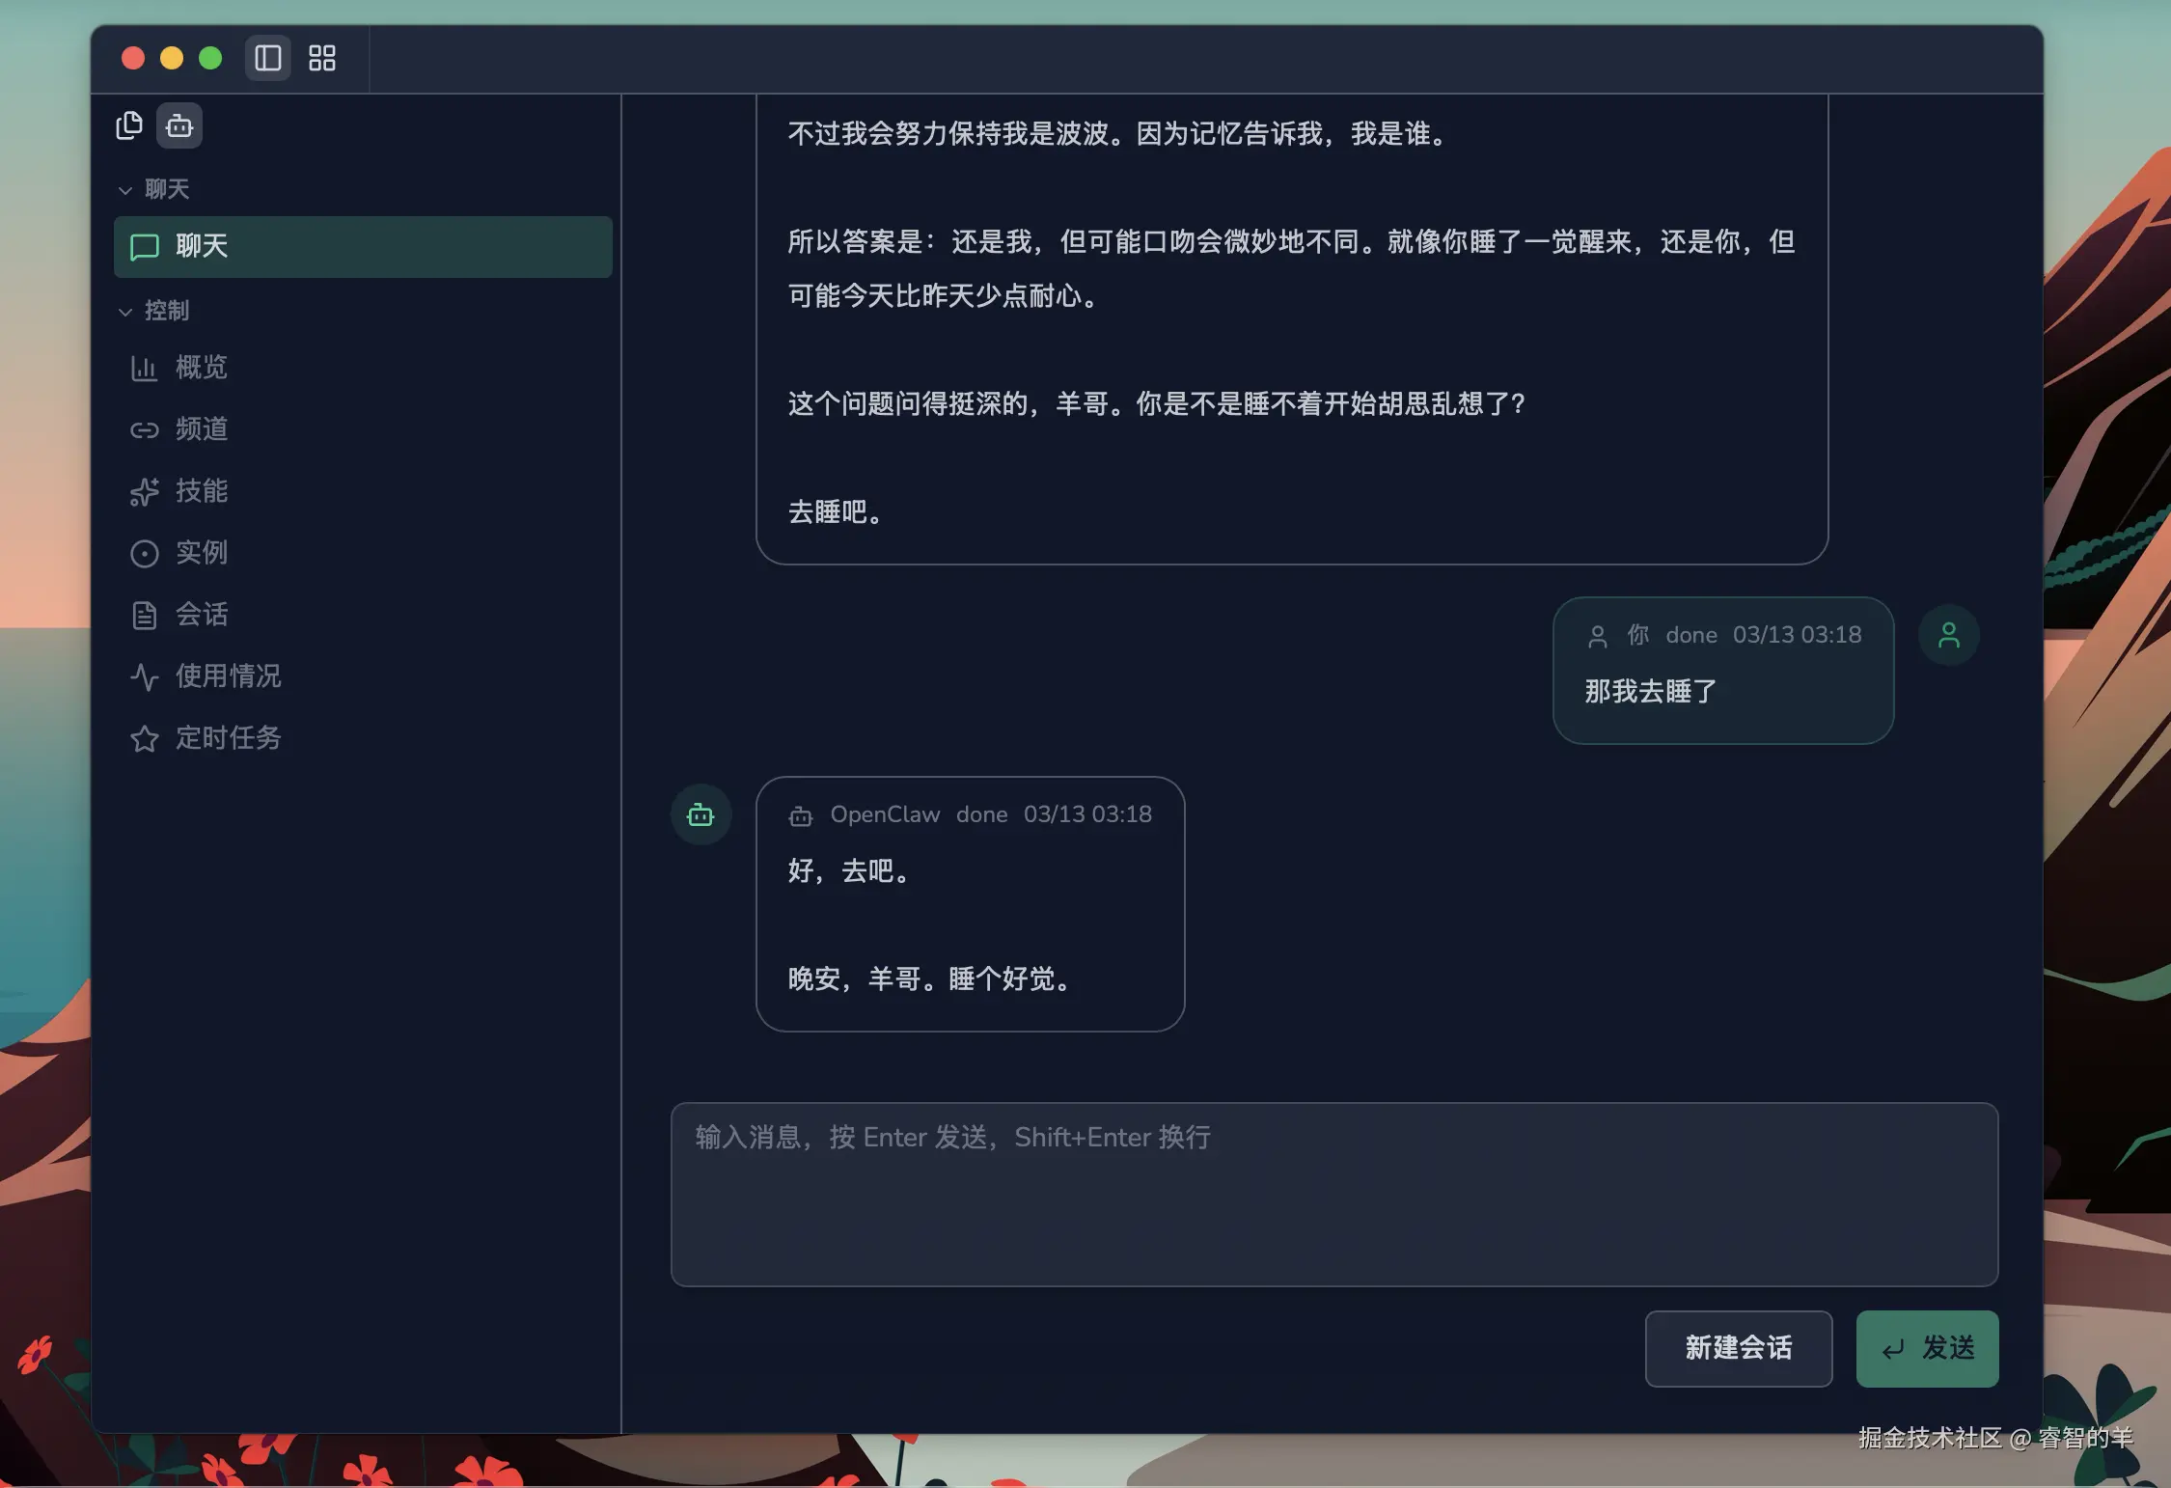Click the user avatar beside 那我去睡了
Image resolution: width=2171 pixels, height=1488 pixels.
(x=1949, y=634)
